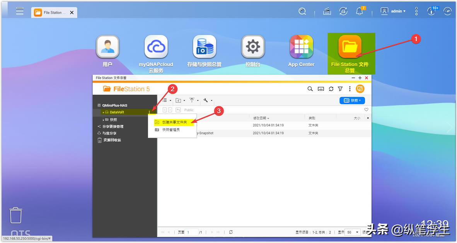This screenshot has width=457, height=243.
Task: Click the parent folder up-arrow button
Action: point(178,110)
